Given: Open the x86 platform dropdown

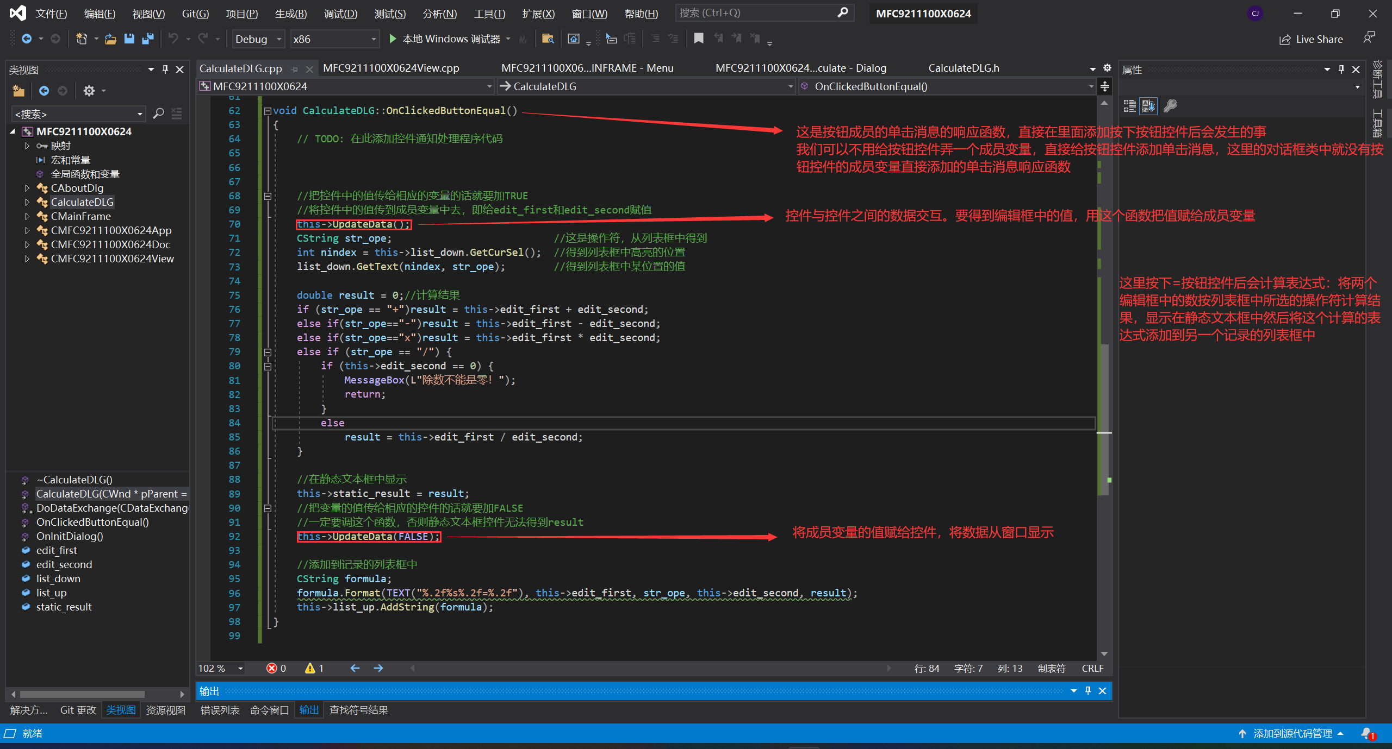Looking at the screenshot, I should coord(373,39).
